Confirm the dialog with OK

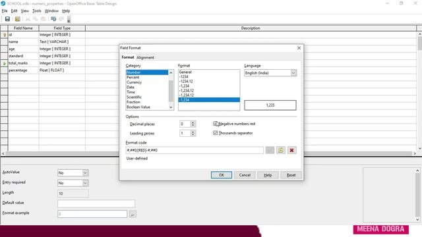click(x=222, y=175)
